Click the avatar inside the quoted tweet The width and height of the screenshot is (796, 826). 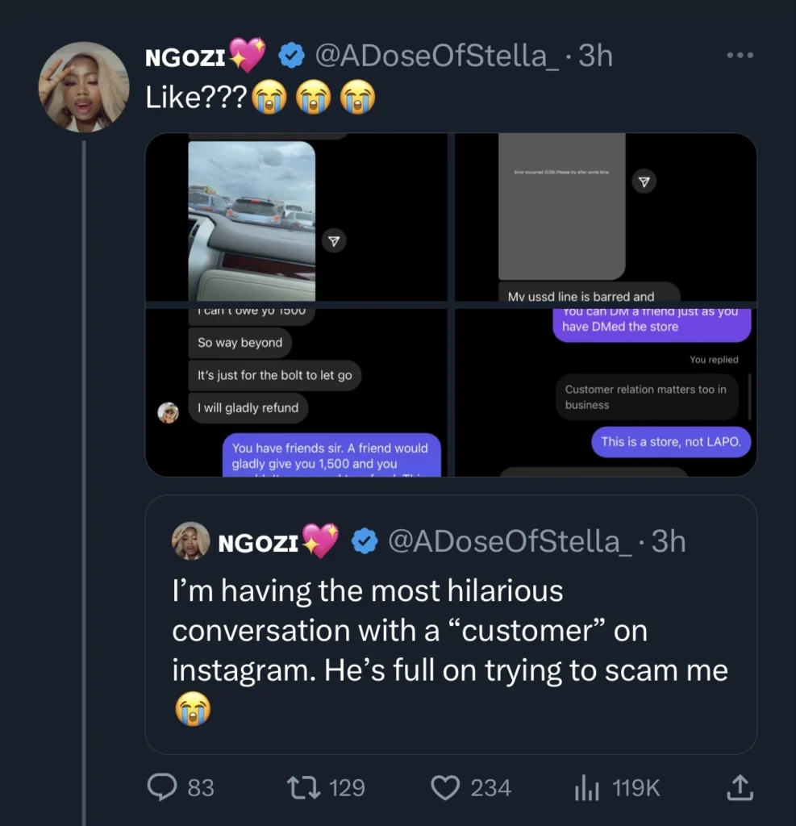pyautogui.click(x=186, y=541)
